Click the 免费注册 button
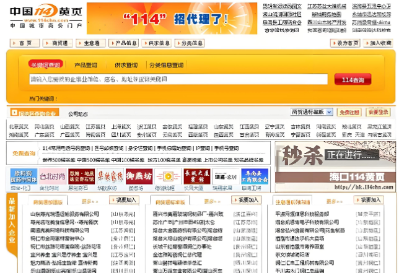 coord(349,112)
